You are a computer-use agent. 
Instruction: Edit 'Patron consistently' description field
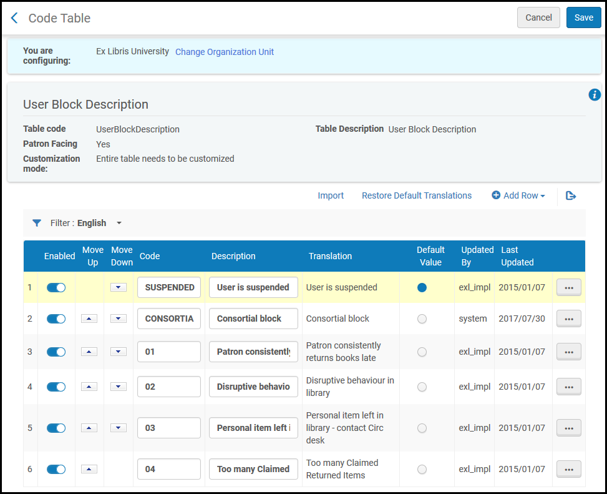click(x=253, y=352)
